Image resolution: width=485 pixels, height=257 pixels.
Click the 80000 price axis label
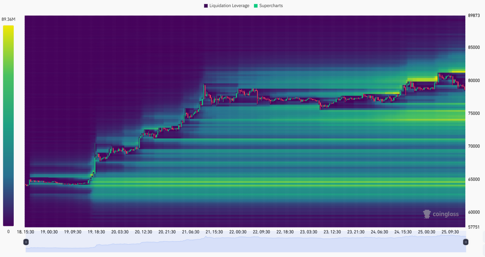coord(474,81)
